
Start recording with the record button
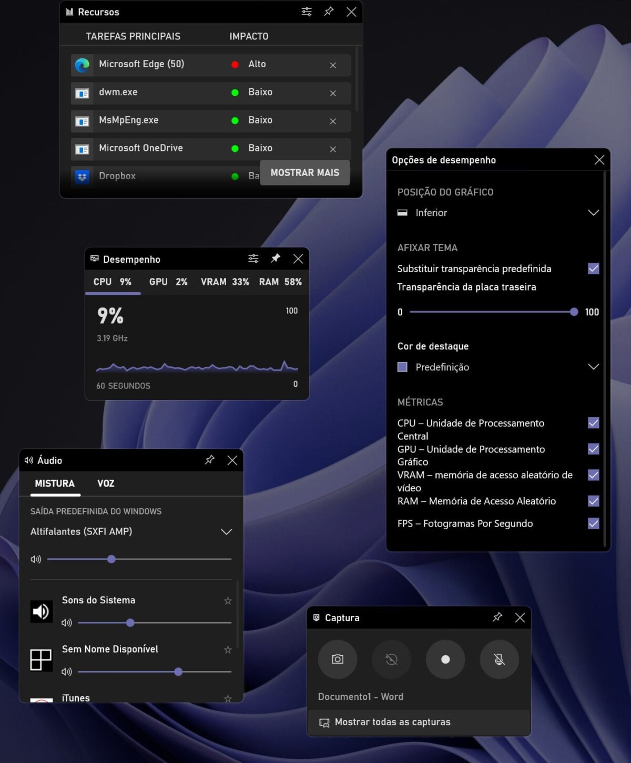pos(445,659)
